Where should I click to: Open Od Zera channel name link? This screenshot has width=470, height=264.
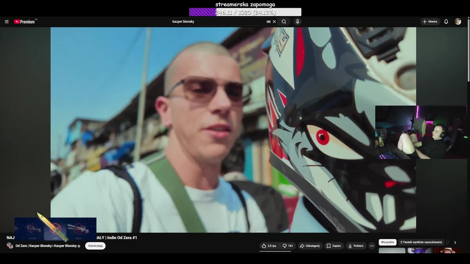(x=46, y=246)
